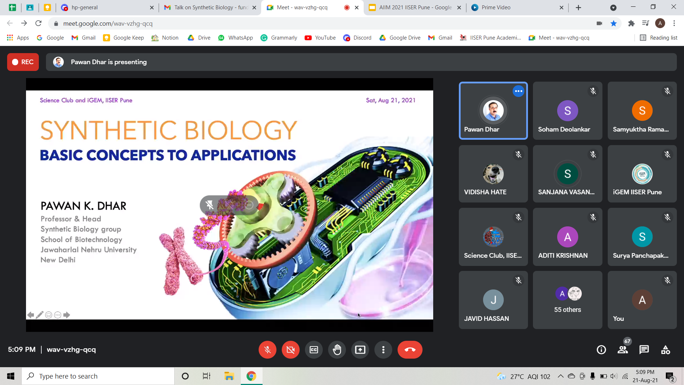
Task: Turn on captions with CC button
Action: click(313, 350)
